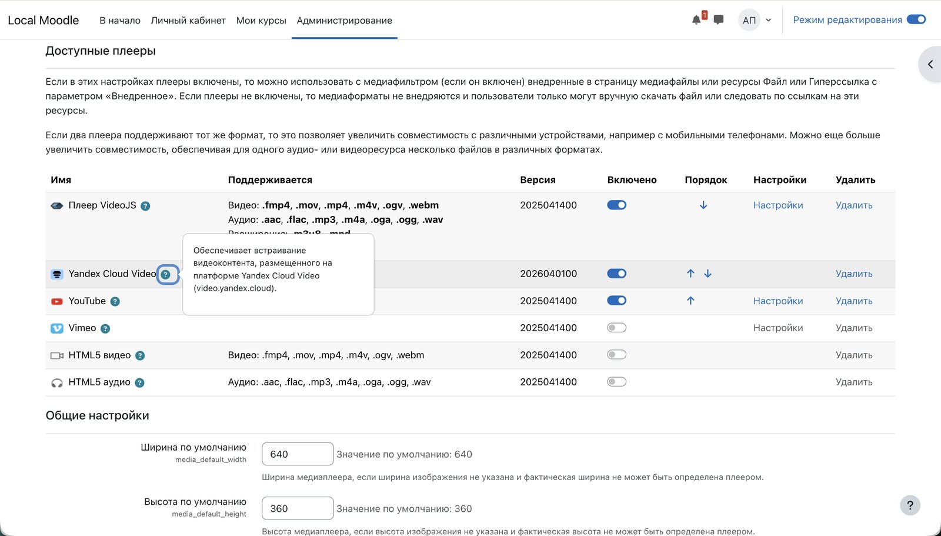Focus the Ширина по умолчанию input field
This screenshot has height=536, width=941.
click(298, 454)
